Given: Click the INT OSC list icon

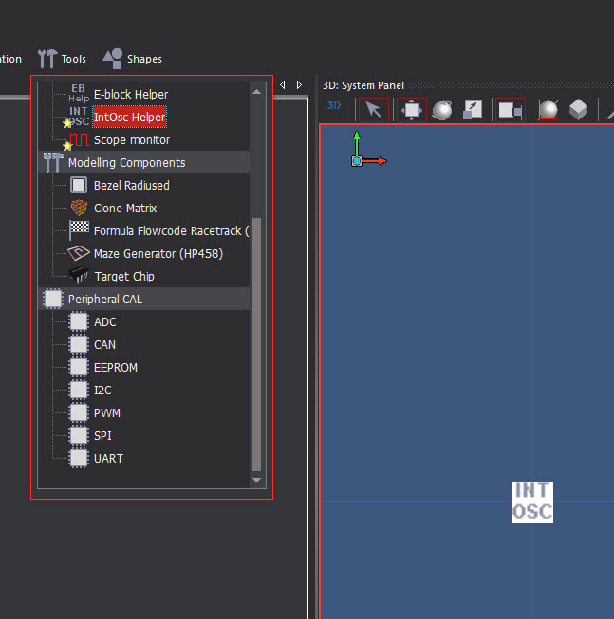Looking at the screenshot, I should 79,117.
